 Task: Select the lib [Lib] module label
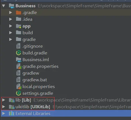pyautogui.click(x=23, y=100)
